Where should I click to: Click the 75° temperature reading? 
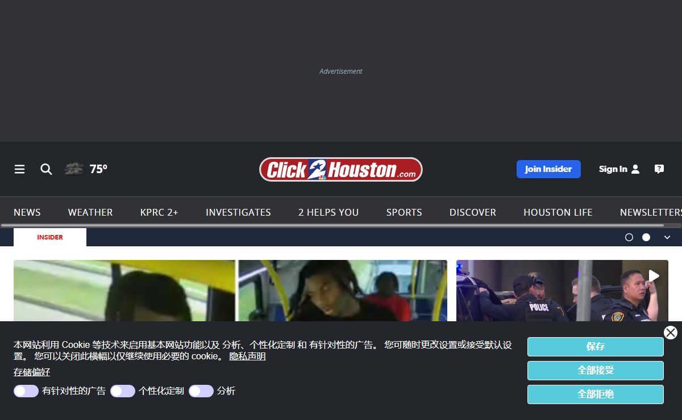coord(98,169)
